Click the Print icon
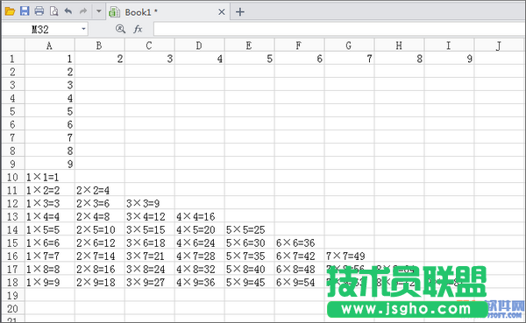The image size is (526, 323). tap(39, 11)
